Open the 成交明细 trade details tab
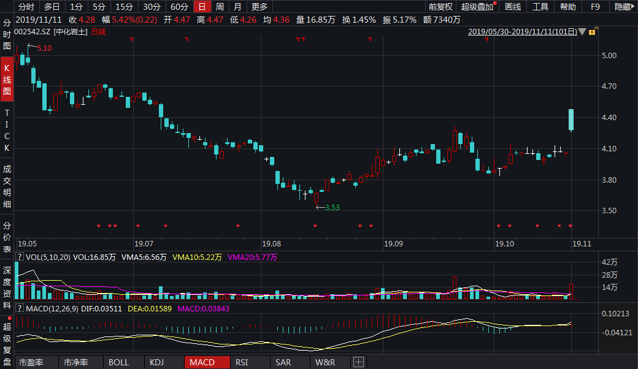Image resolution: width=638 pixels, height=369 pixels. point(7,186)
